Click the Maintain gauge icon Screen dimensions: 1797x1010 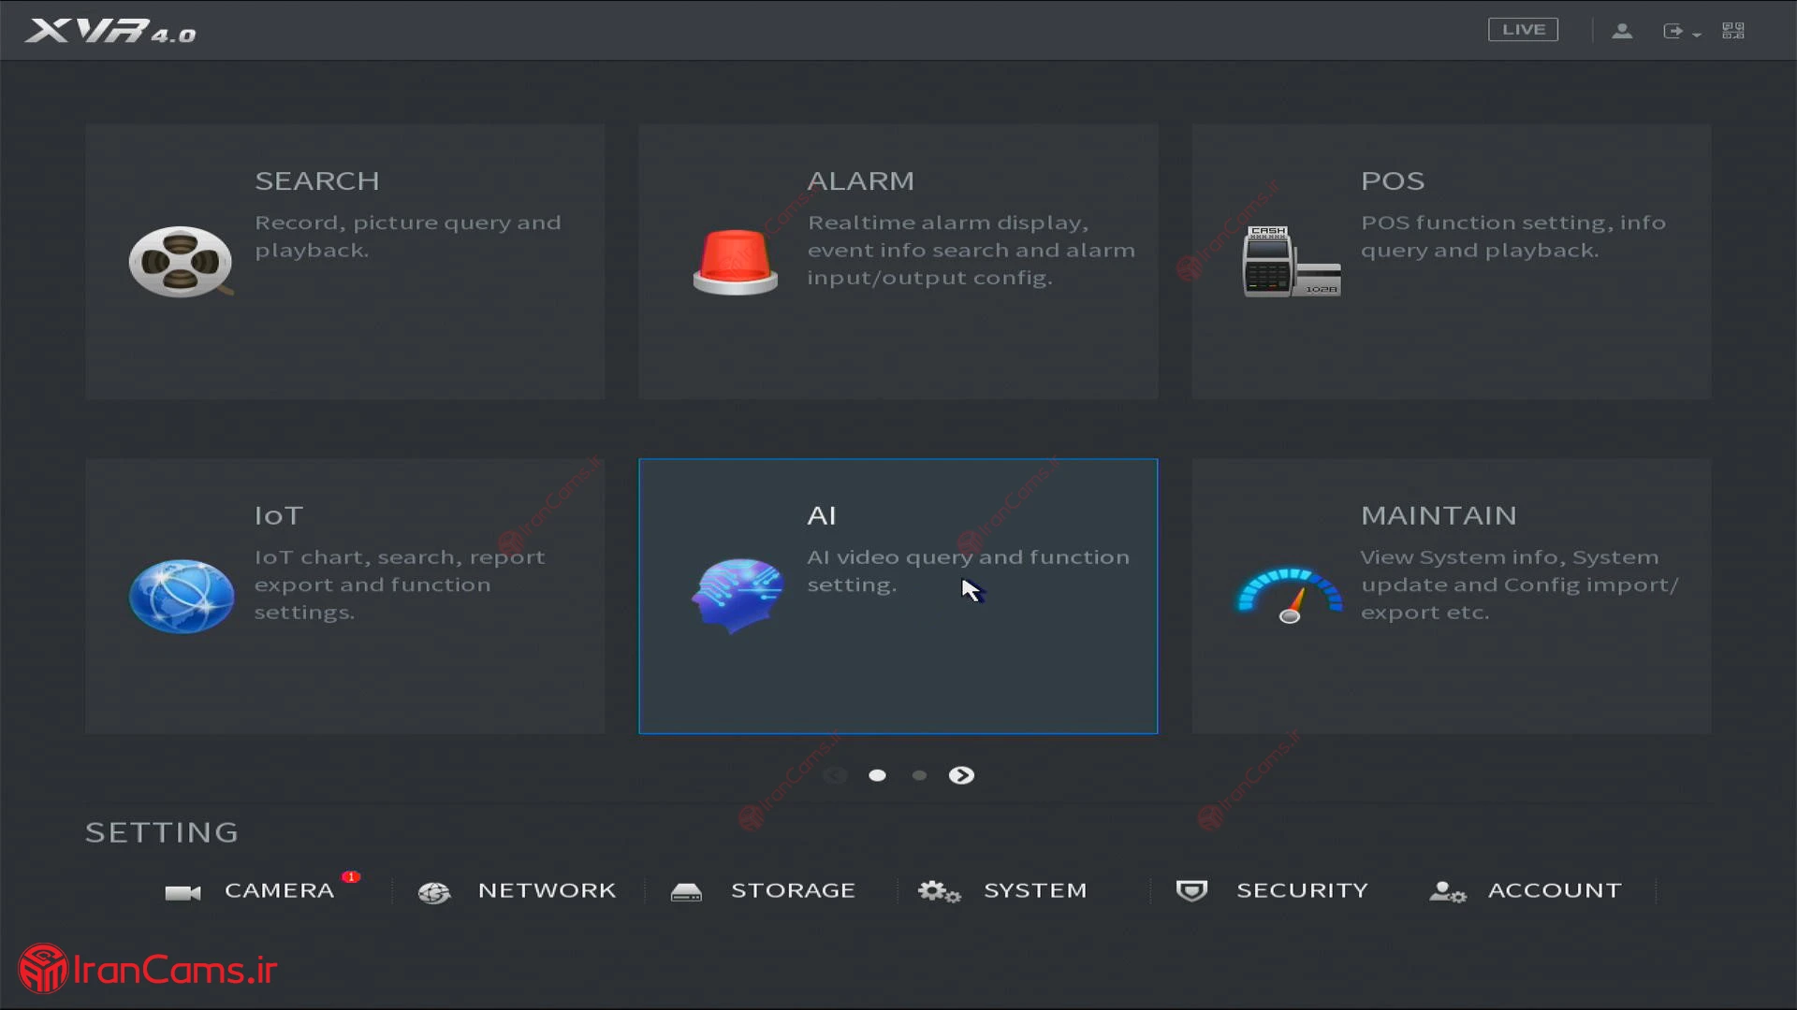coord(1290,596)
